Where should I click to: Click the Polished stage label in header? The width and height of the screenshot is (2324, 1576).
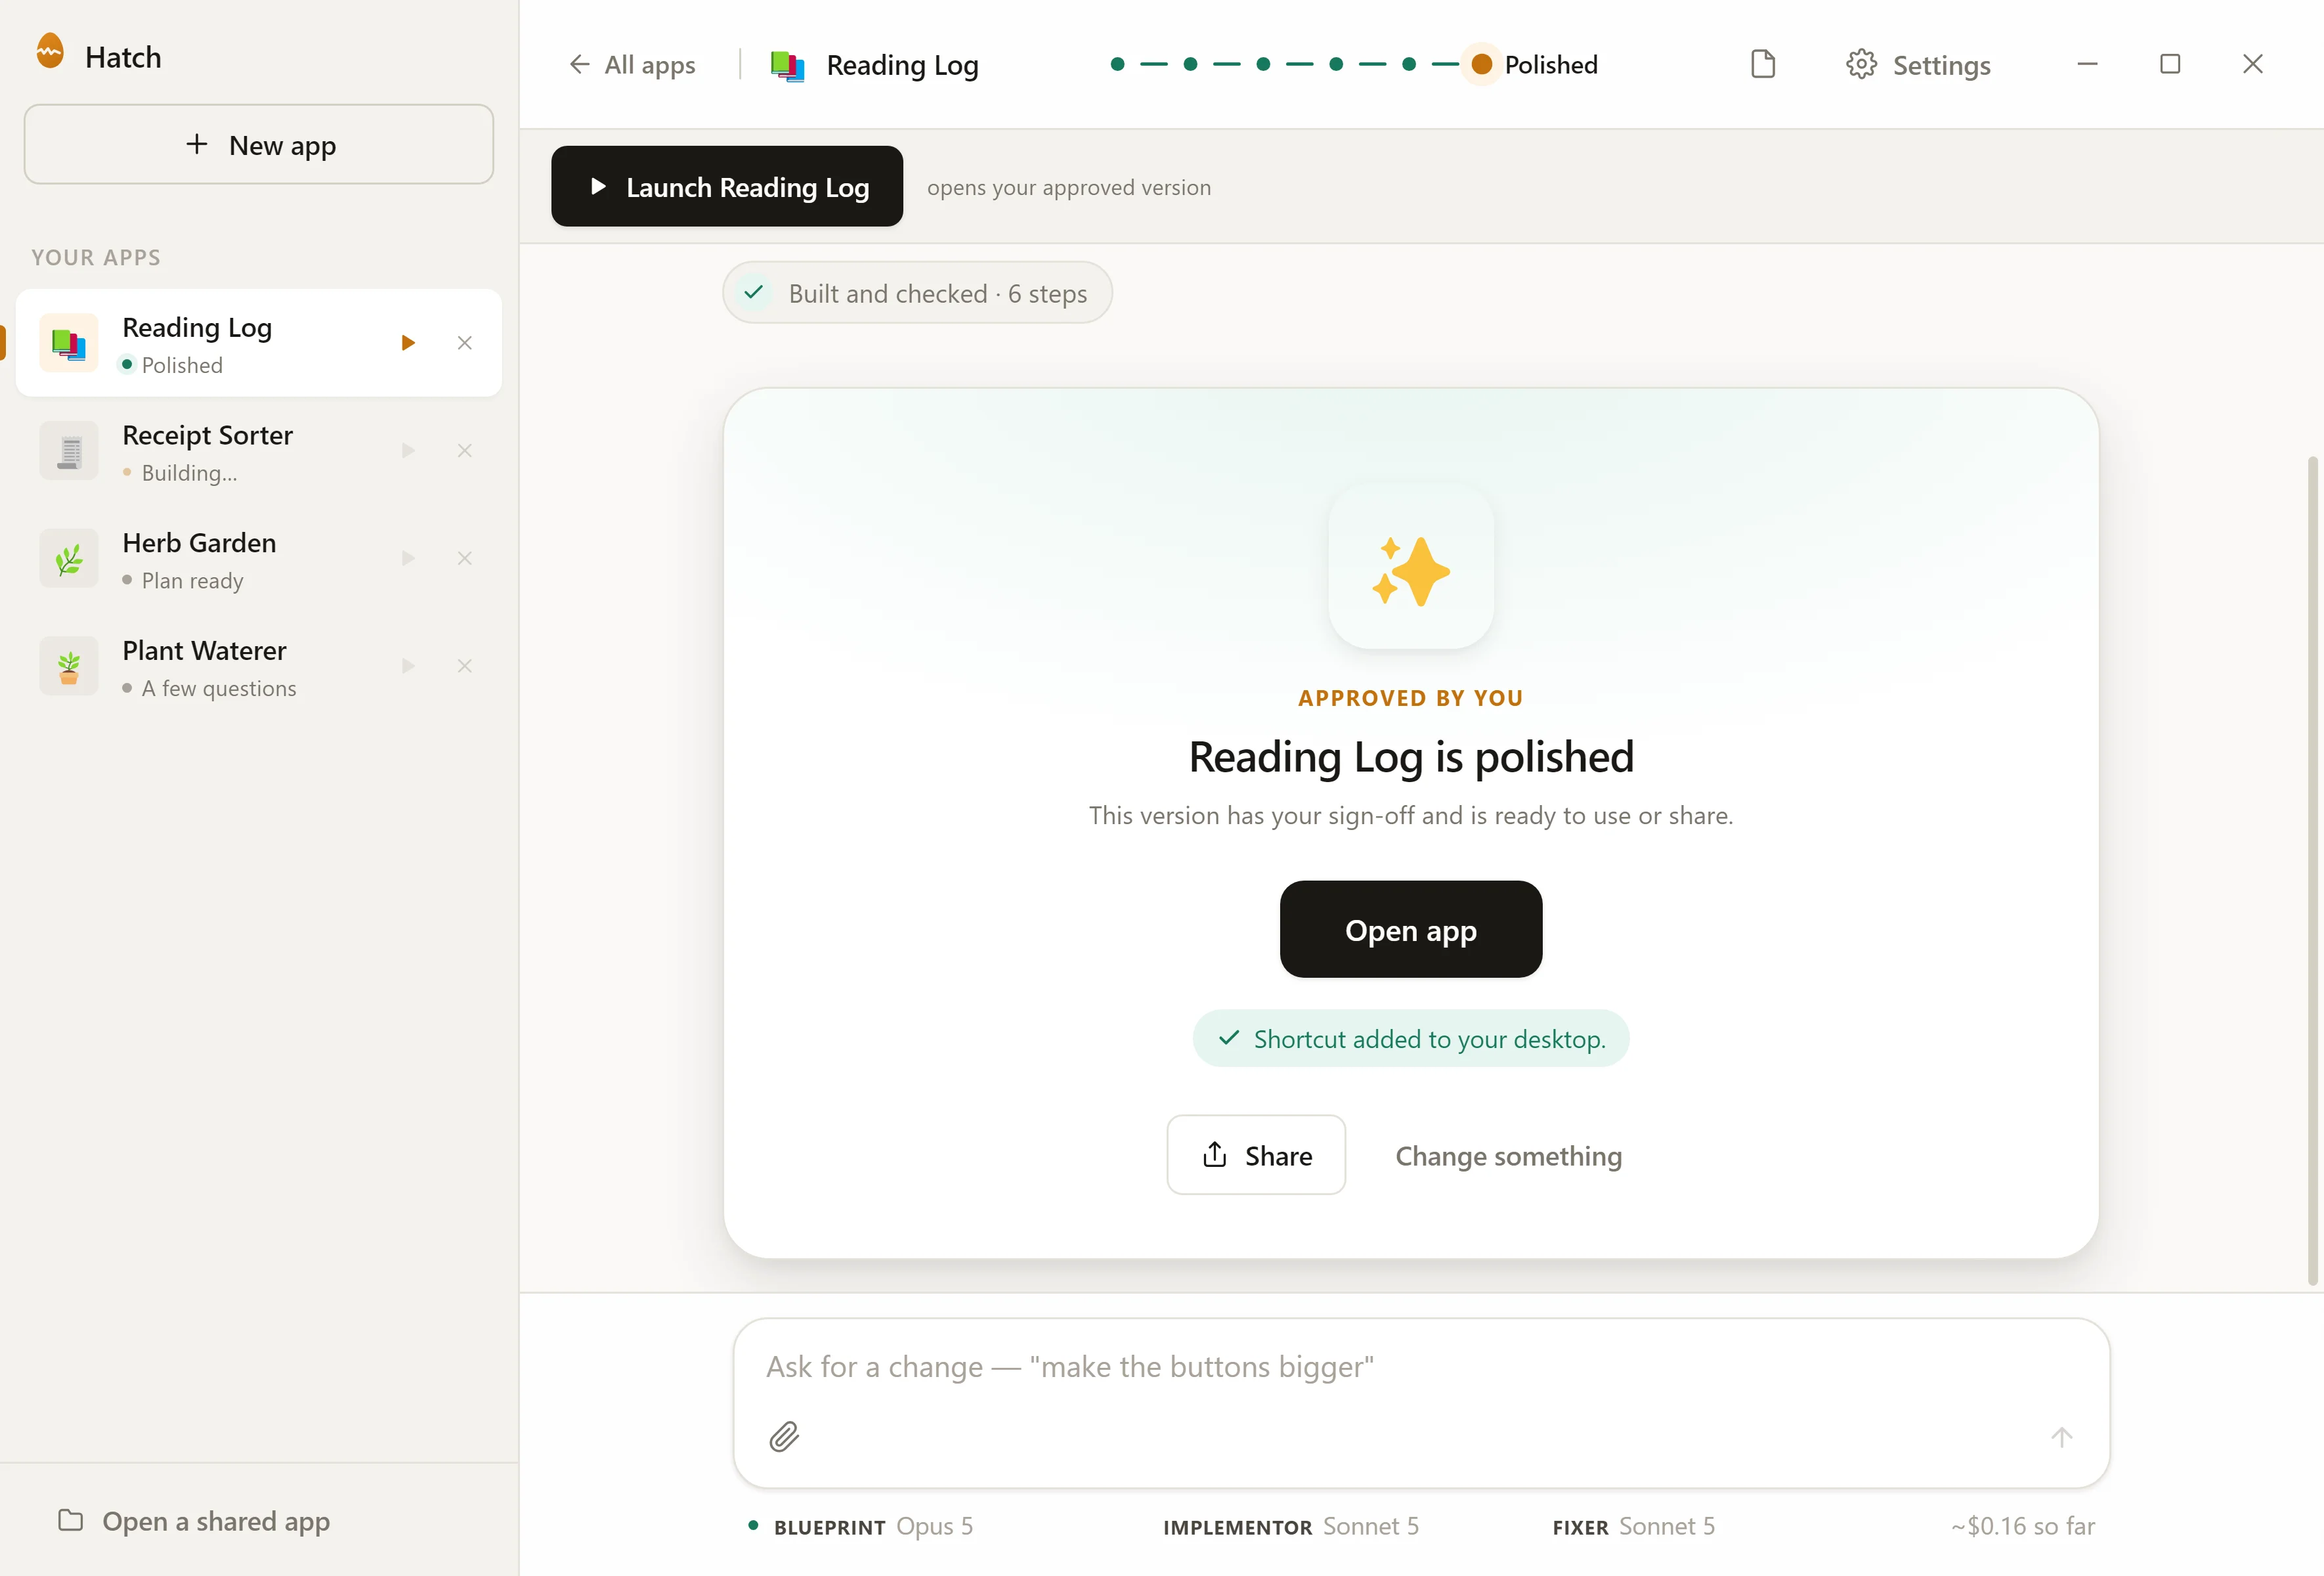tap(1551, 65)
